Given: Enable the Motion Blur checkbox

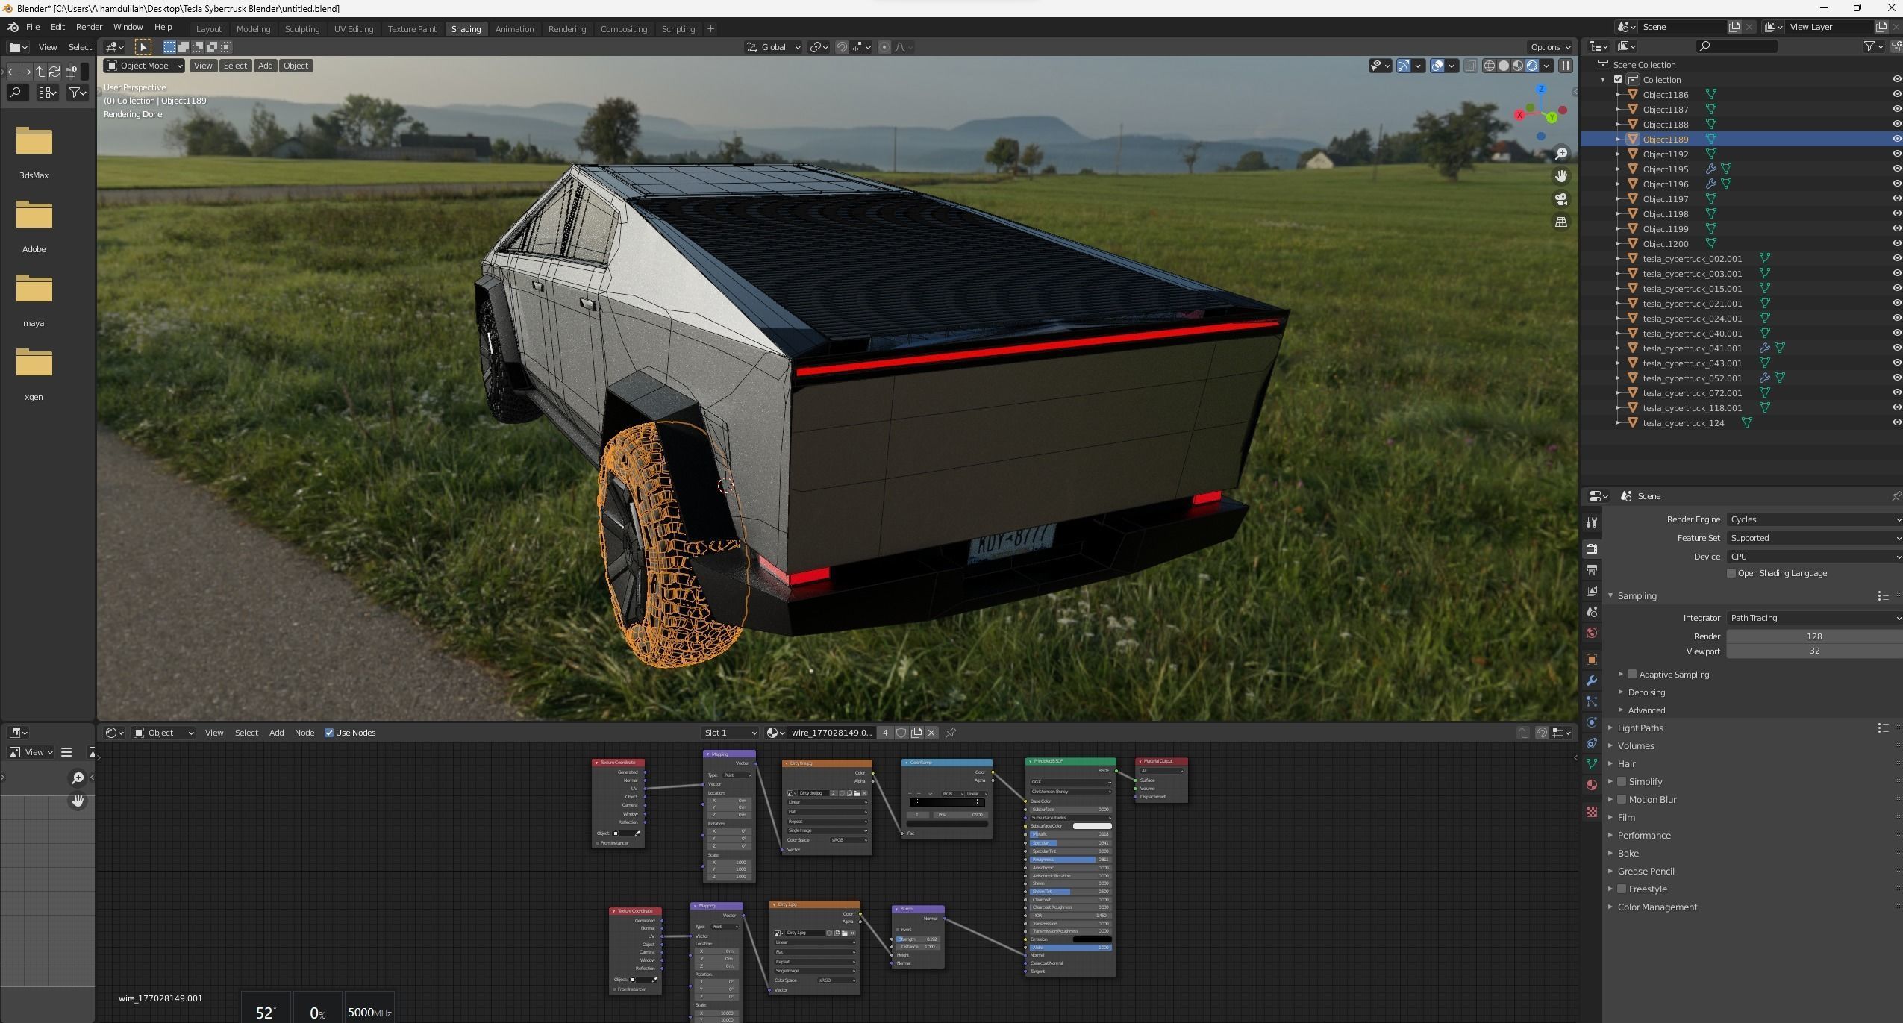Looking at the screenshot, I should pyautogui.click(x=1622, y=799).
